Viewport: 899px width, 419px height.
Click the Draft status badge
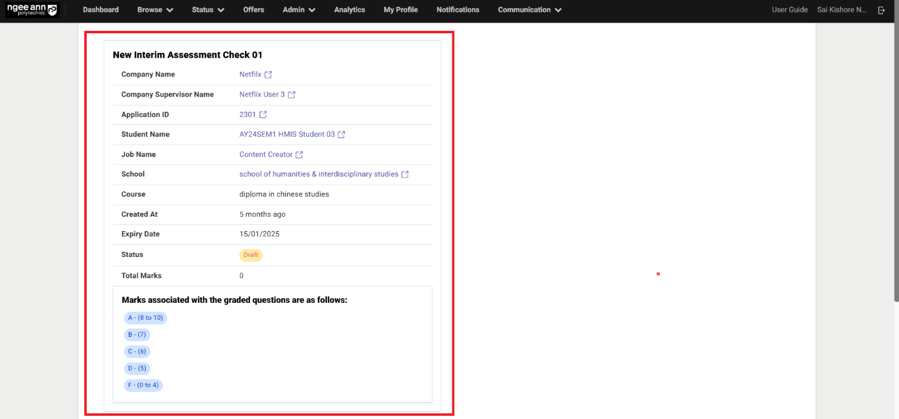coord(251,255)
